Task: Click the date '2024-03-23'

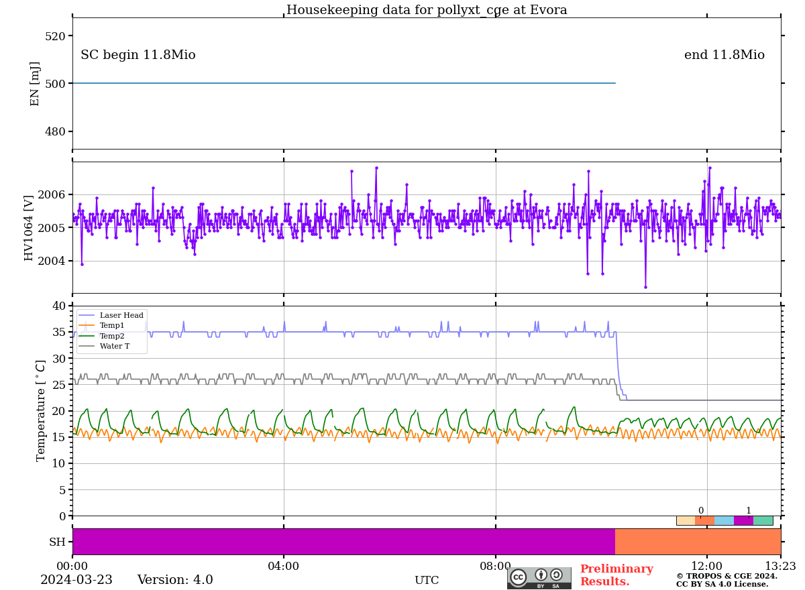Action: (x=76, y=581)
